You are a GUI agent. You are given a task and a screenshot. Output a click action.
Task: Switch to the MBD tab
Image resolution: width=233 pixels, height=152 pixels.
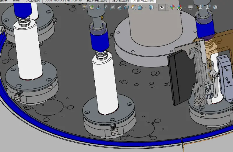[17, 1]
